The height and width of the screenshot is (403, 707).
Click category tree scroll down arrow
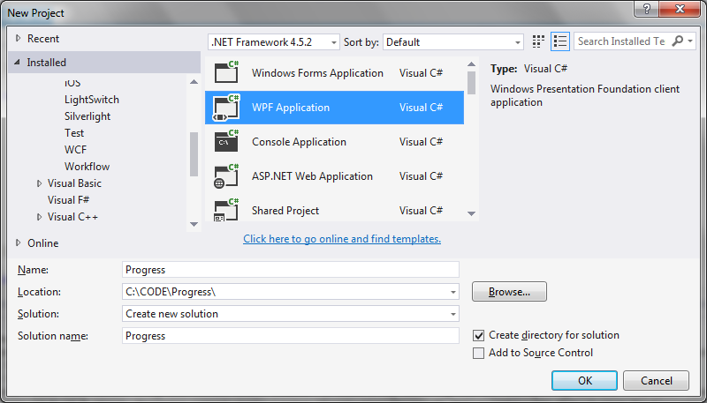pos(194,224)
